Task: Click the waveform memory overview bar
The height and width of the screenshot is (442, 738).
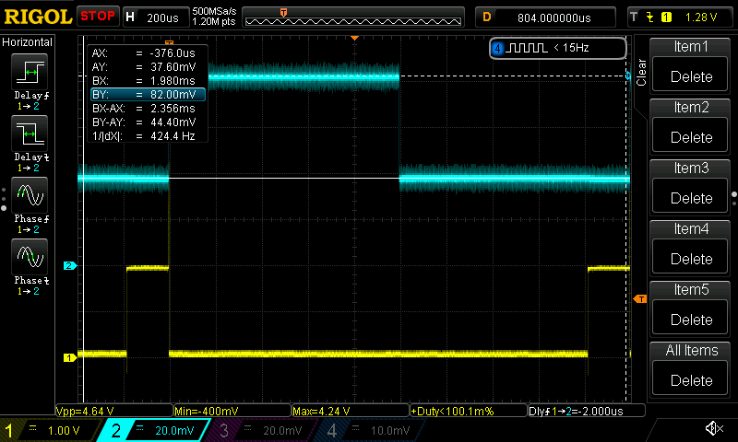Action: (x=353, y=17)
